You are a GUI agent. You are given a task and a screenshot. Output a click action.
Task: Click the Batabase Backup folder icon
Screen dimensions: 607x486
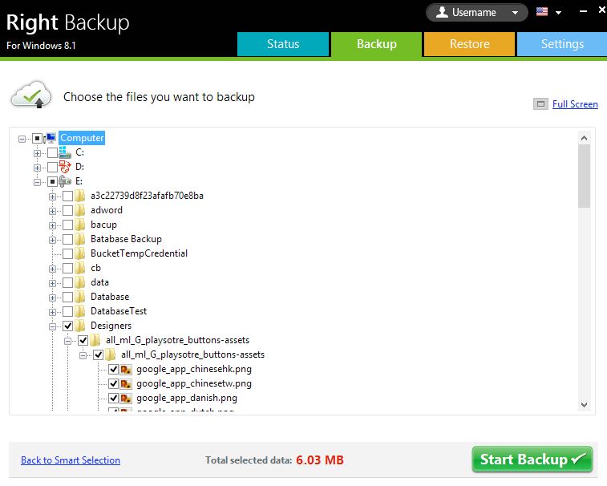(x=80, y=239)
